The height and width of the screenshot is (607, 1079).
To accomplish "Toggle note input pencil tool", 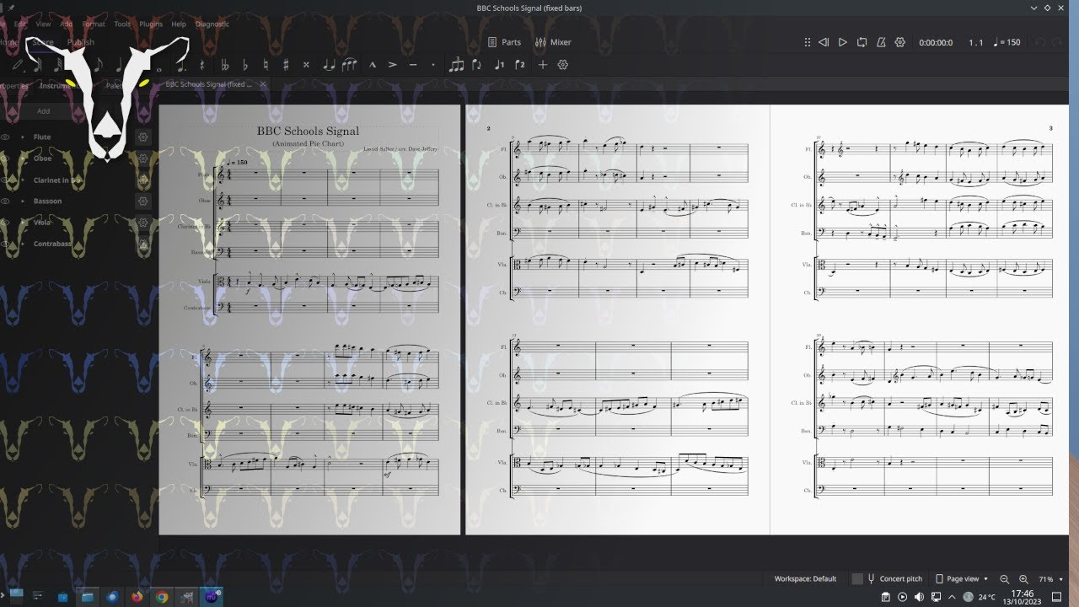I will (x=18, y=65).
